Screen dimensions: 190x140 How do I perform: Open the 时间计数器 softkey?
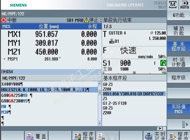[x=178, y=62]
